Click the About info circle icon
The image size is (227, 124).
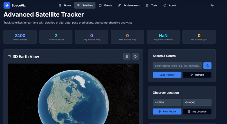(165, 5)
